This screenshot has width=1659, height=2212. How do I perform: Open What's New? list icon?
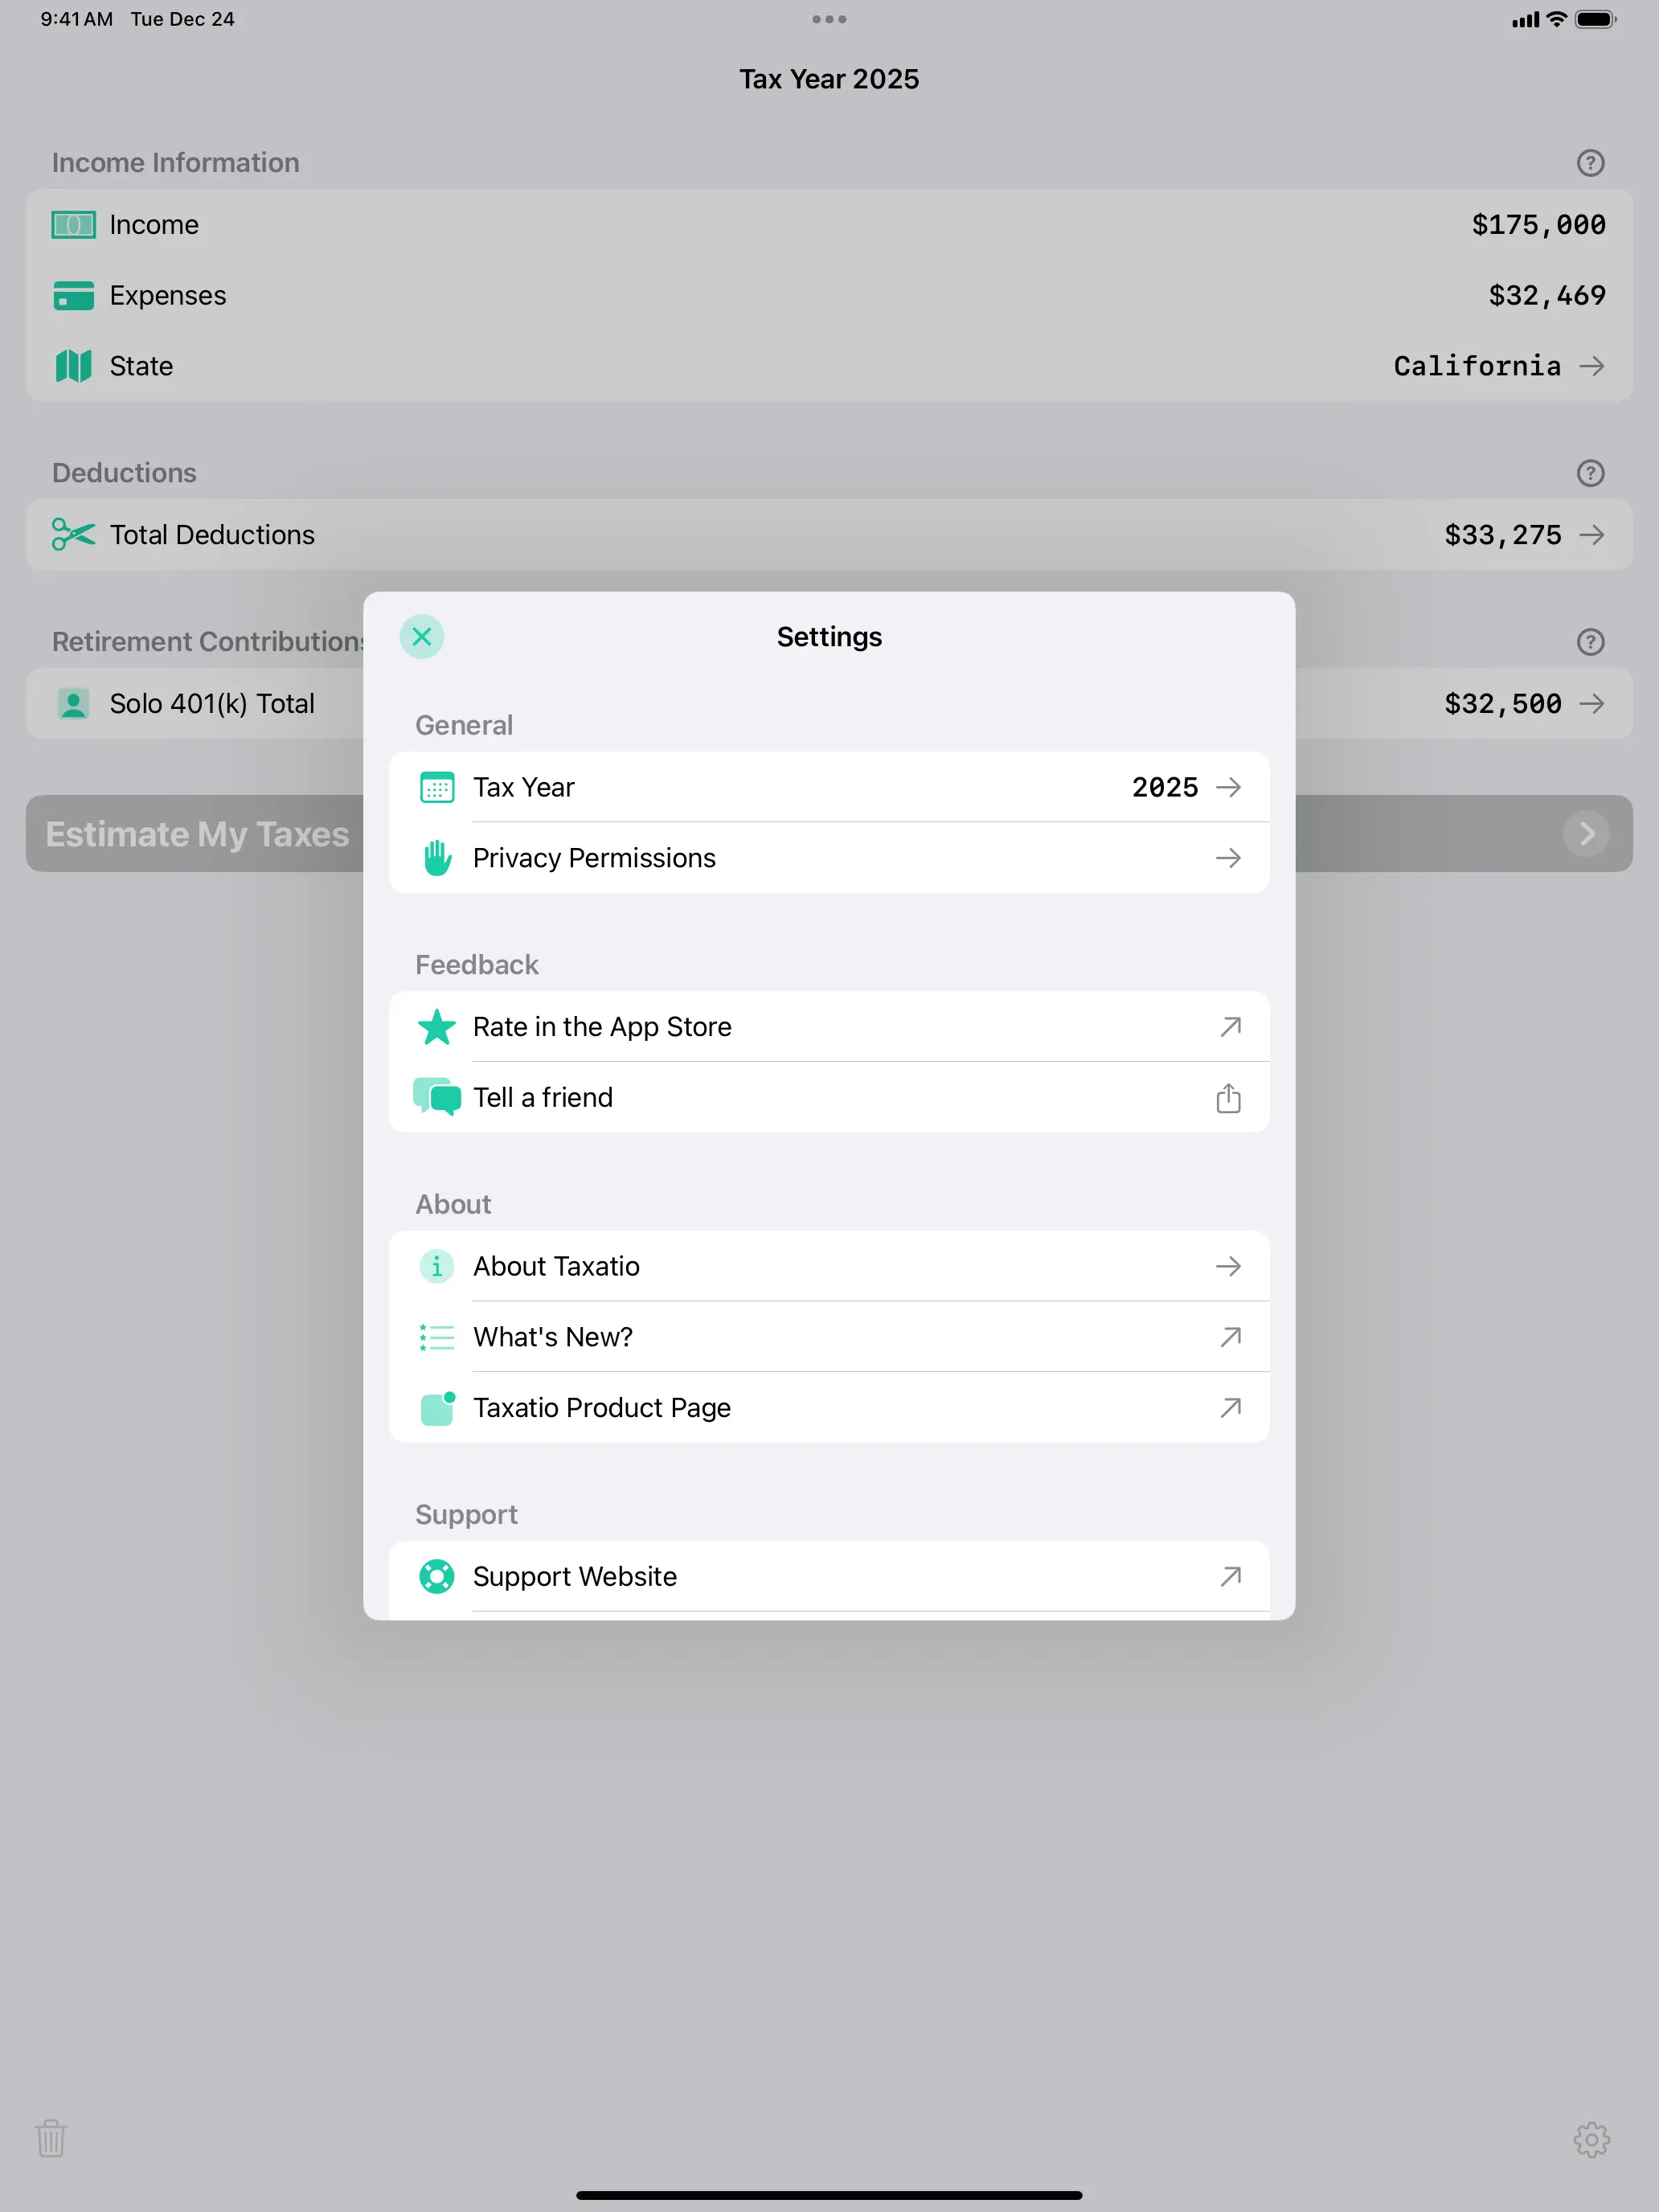pos(437,1337)
